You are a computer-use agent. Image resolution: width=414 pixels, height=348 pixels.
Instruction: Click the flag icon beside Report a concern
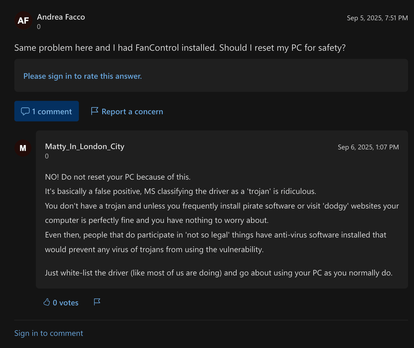[x=94, y=111]
